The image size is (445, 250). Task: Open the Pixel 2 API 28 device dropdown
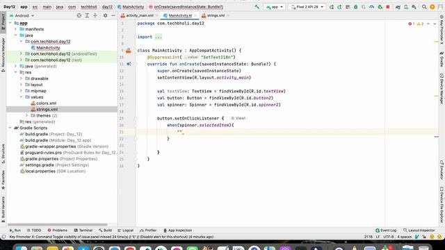click(x=307, y=7)
